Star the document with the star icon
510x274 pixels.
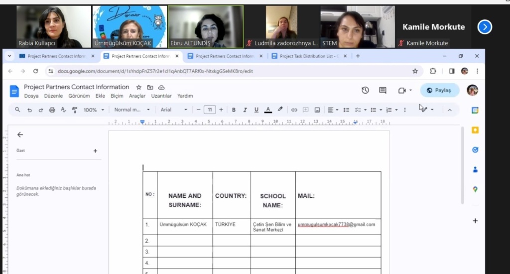[139, 87]
